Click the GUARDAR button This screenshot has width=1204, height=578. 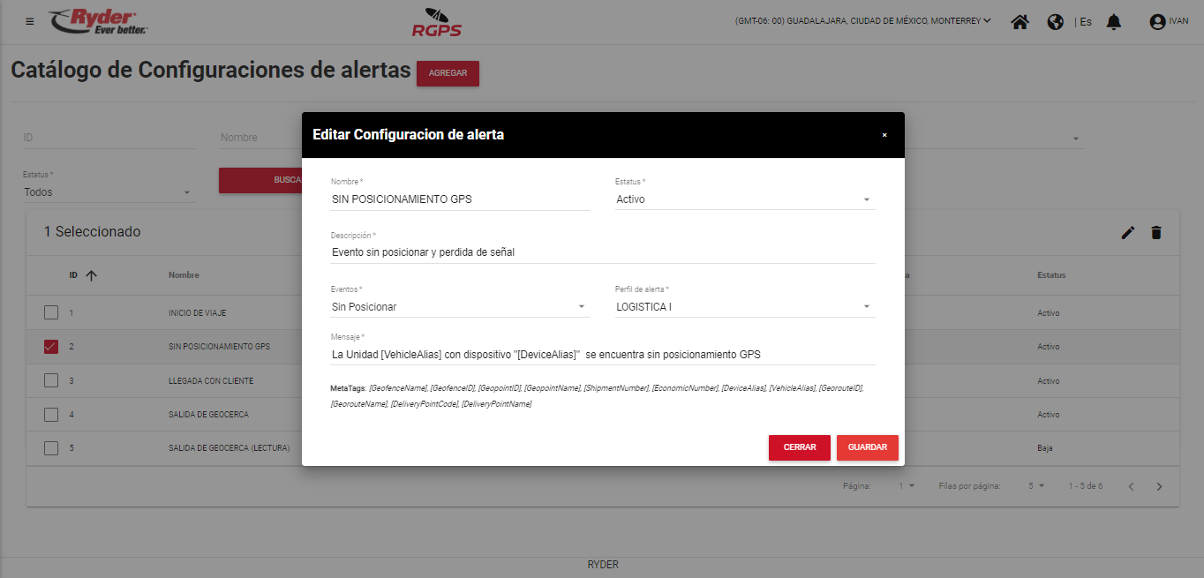(867, 447)
